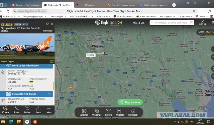The height and width of the screenshot is (125, 214).
Task: Switch to the Яндекс browser tab
Action: point(26,5)
